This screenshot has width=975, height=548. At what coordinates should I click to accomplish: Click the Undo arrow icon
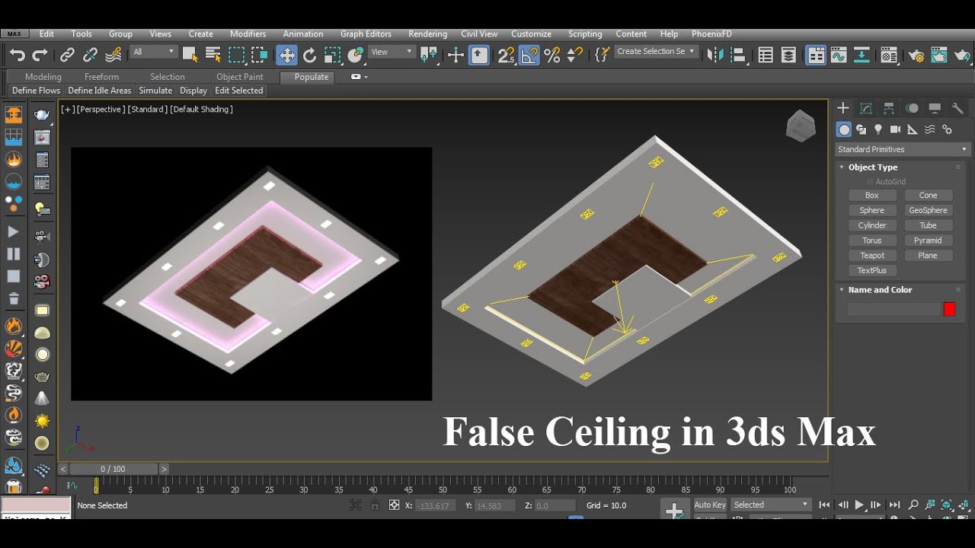[17, 55]
